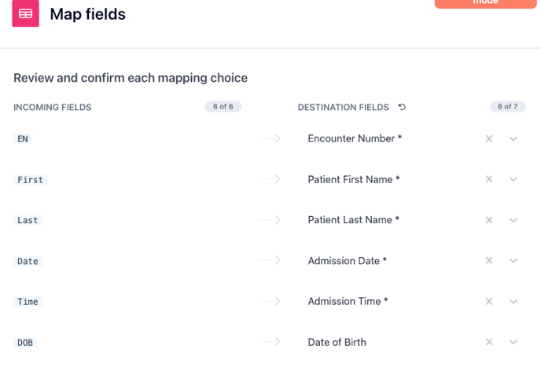The width and height of the screenshot is (541, 378).
Task: Expand the Admission Date dropdown chevron
Action: click(513, 261)
